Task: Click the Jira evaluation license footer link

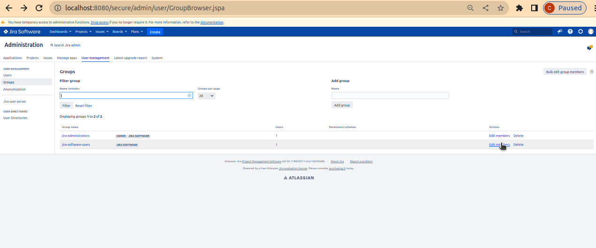Action: point(293,168)
